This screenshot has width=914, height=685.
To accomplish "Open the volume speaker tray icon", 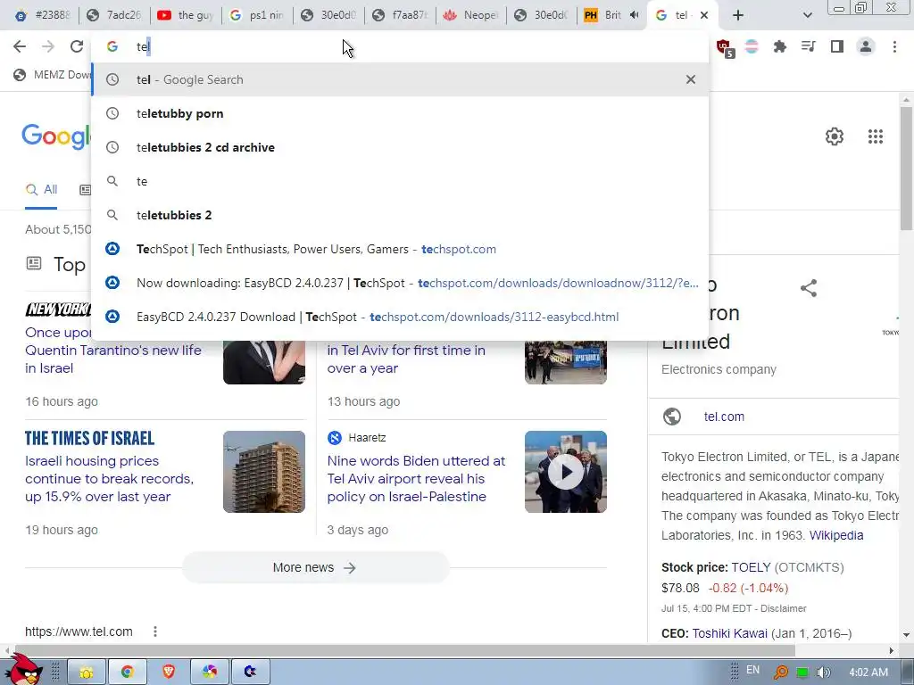I will [823, 673].
